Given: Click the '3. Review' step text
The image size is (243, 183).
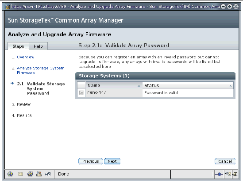Looking at the screenshot, I should (x=21, y=104).
